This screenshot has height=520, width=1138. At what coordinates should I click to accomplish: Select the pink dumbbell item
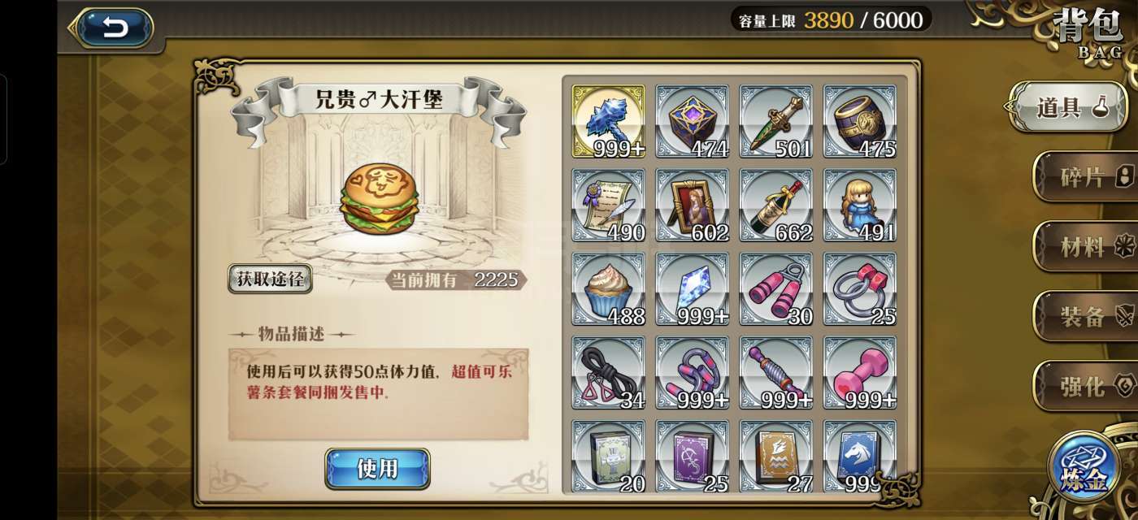860,372
